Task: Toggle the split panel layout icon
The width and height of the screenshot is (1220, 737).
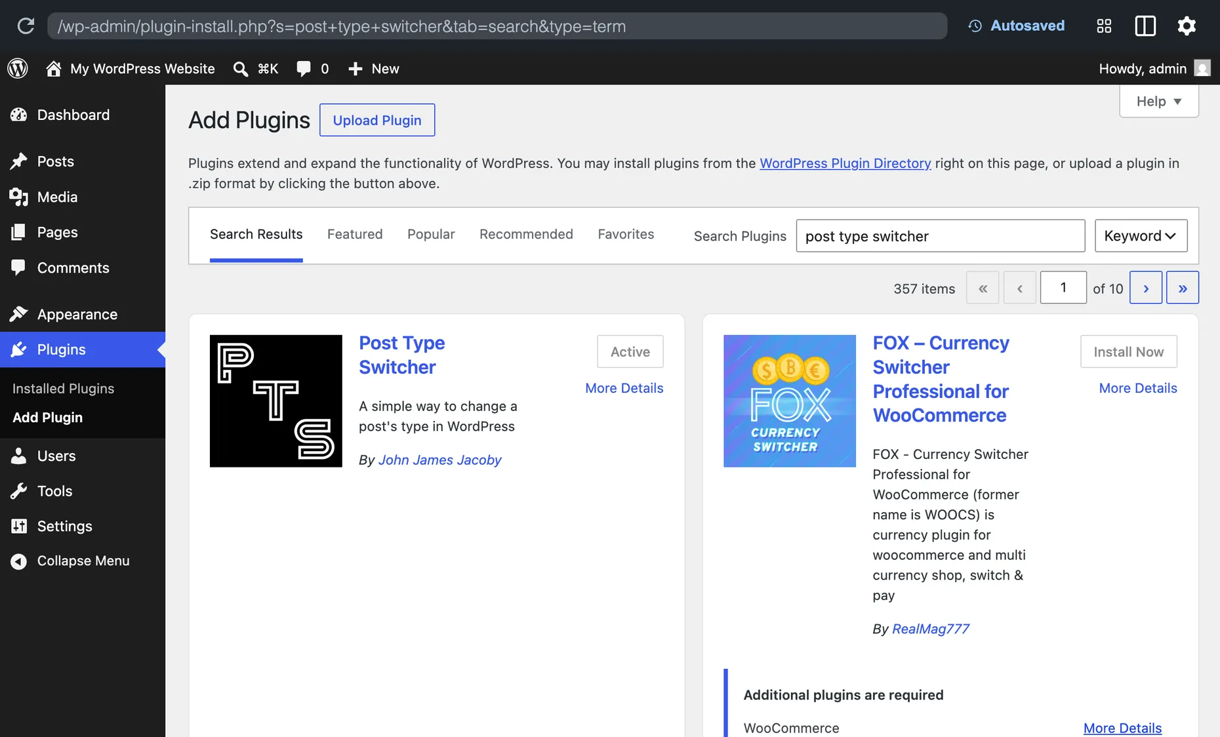Action: pyautogui.click(x=1145, y=26)
